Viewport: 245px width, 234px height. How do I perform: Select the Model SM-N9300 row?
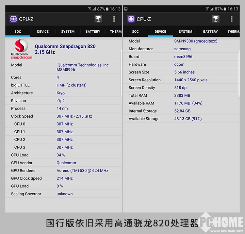[x=181, y=41]
